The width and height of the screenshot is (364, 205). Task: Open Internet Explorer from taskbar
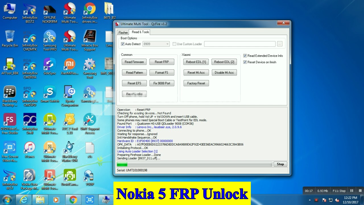coord(23,200)
